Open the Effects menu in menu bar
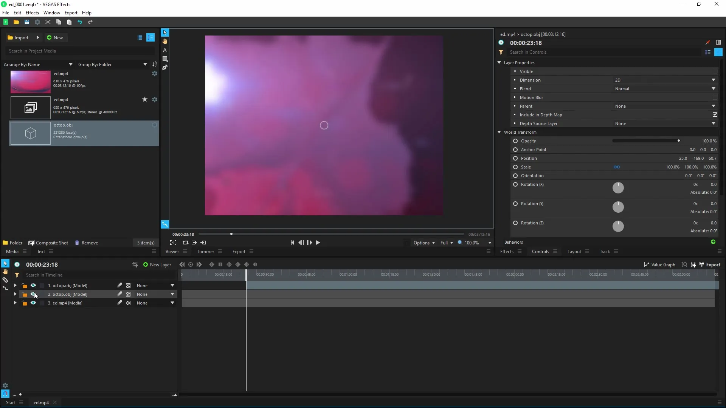Viewport: 726px width, 408px height. click(x=32, y=13)
